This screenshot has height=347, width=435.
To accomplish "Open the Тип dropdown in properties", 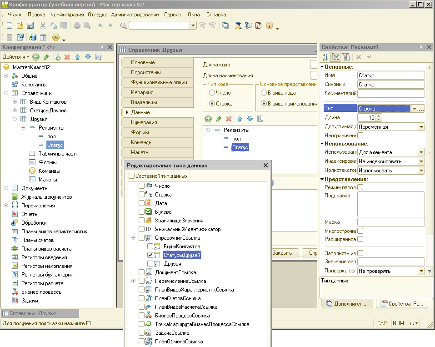I will click(x=414, y=109).
